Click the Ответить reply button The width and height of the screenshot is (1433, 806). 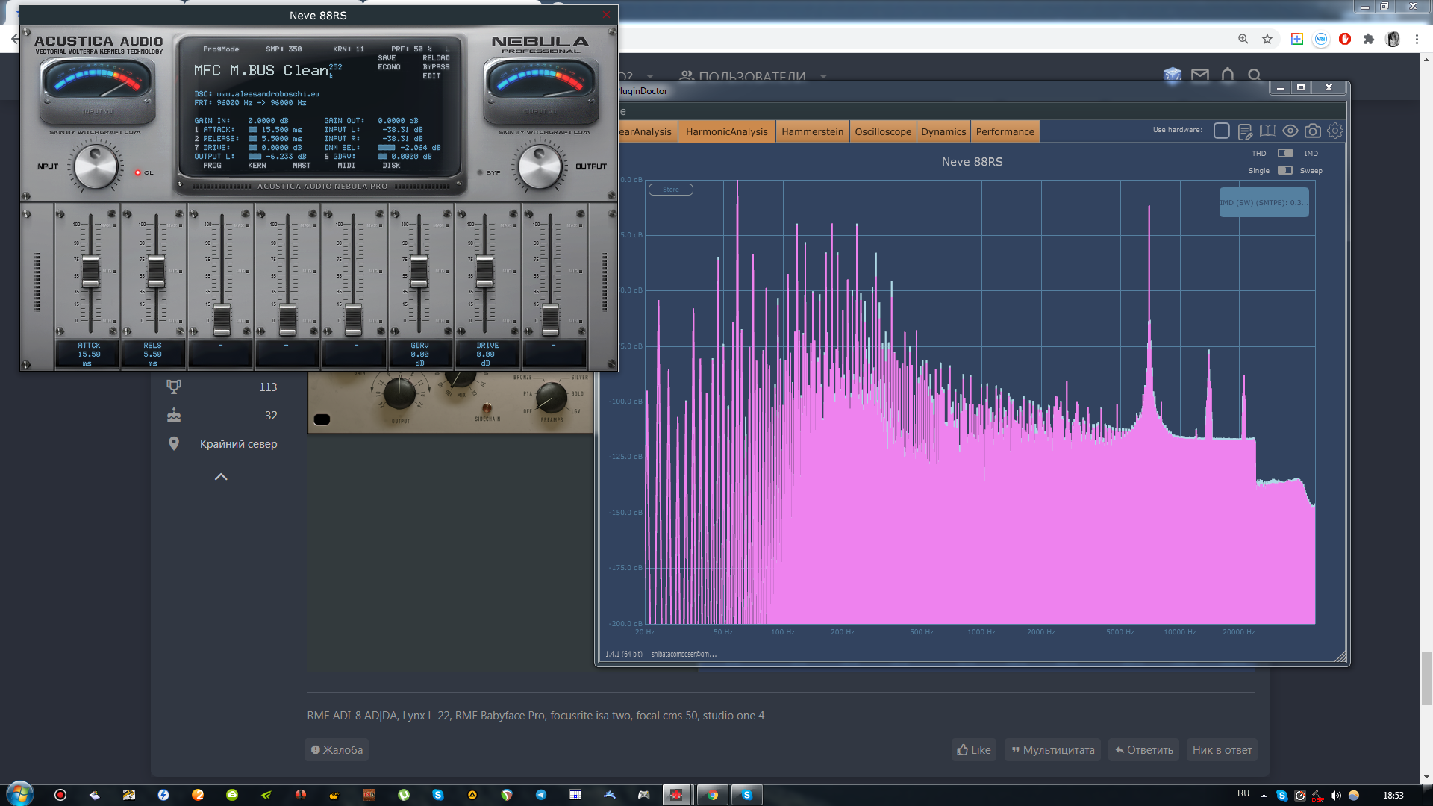click(x=1144, y=750)
